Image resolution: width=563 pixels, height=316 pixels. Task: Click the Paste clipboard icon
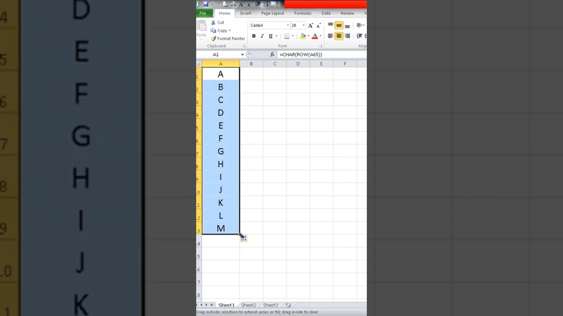coord(201,25)
